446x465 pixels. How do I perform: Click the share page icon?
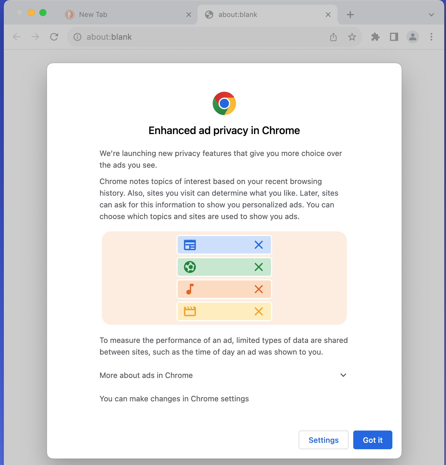pos(333,37)
